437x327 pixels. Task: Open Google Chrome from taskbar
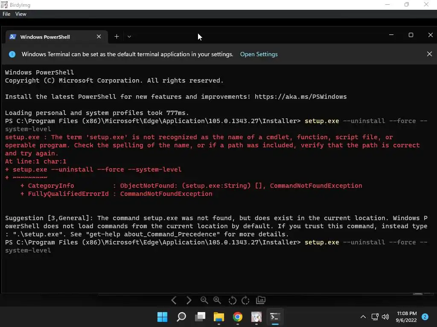[237, 317]
